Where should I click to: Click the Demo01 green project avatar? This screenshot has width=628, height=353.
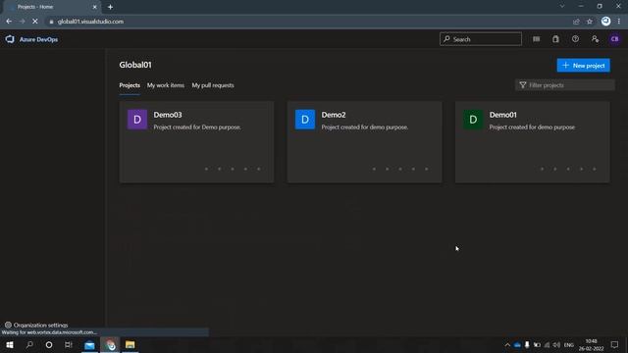click(473, 120)
